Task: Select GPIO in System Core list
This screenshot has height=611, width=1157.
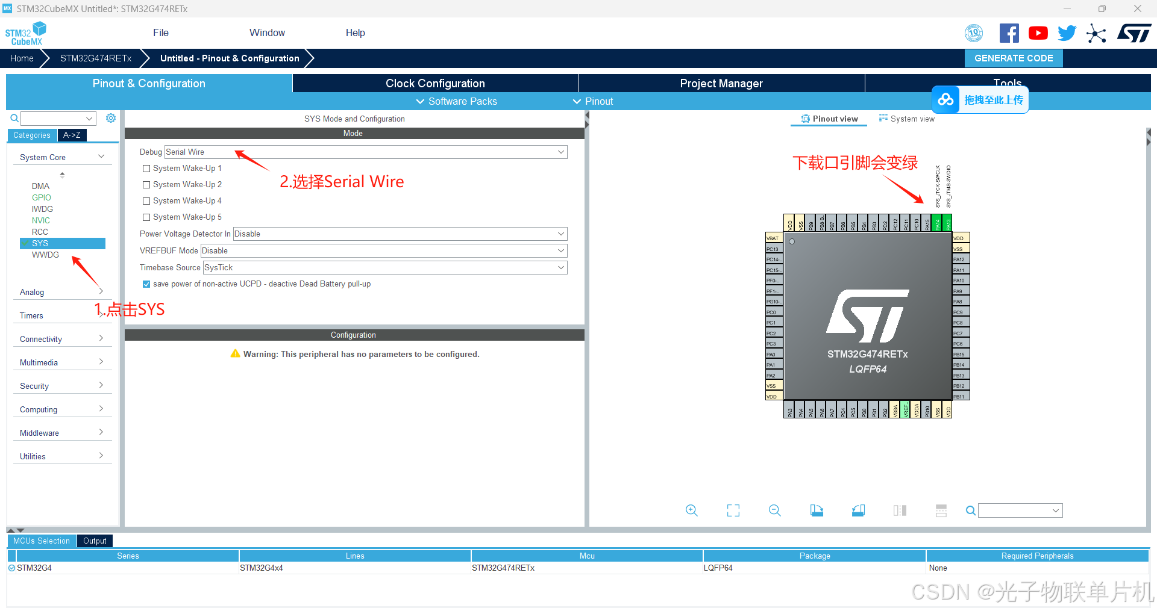Action: (x=42, y=197)
